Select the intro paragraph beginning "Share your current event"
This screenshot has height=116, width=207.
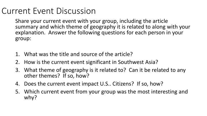coord(103,30)
